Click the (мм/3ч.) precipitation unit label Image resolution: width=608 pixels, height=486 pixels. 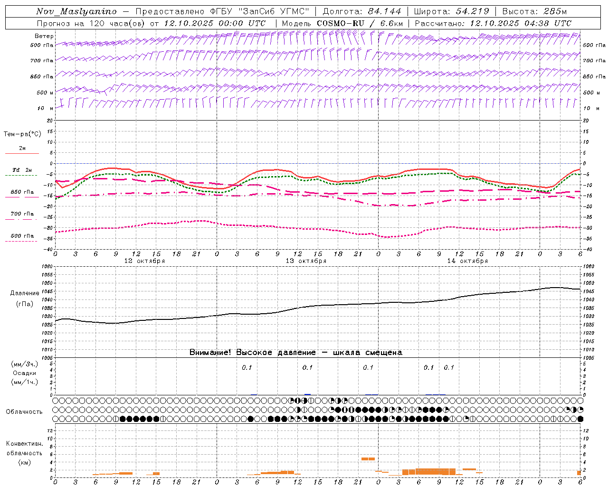tap(25, 364)
